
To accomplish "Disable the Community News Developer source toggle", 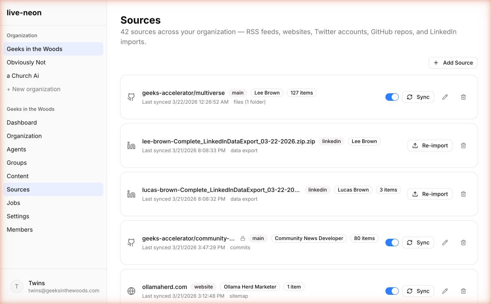I will [392, 243].
